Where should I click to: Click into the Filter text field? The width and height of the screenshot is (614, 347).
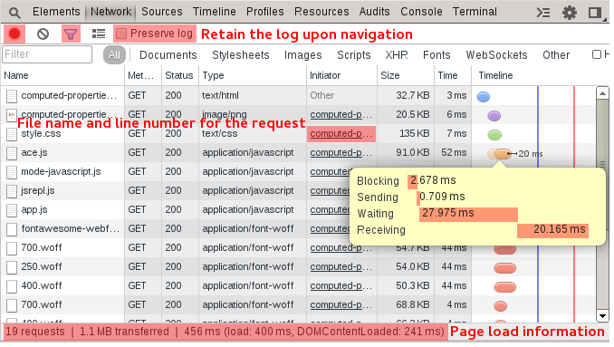point(47,54)
